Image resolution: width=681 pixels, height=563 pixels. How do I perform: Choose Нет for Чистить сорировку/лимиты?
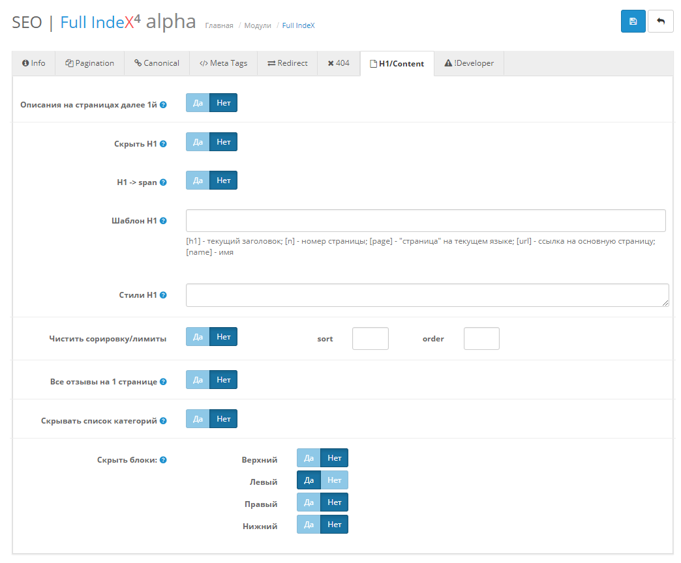(223, 337)
